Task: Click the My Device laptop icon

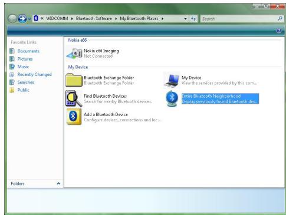Action: click(172, 80)
